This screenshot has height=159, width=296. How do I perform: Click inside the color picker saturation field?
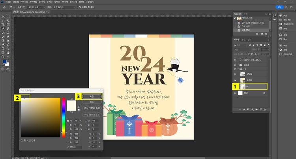tap(40, 117)
